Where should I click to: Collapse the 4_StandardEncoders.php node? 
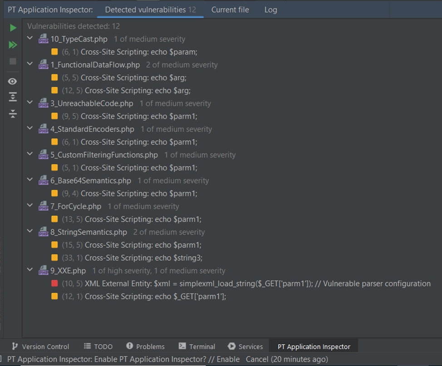pos(30,128)
